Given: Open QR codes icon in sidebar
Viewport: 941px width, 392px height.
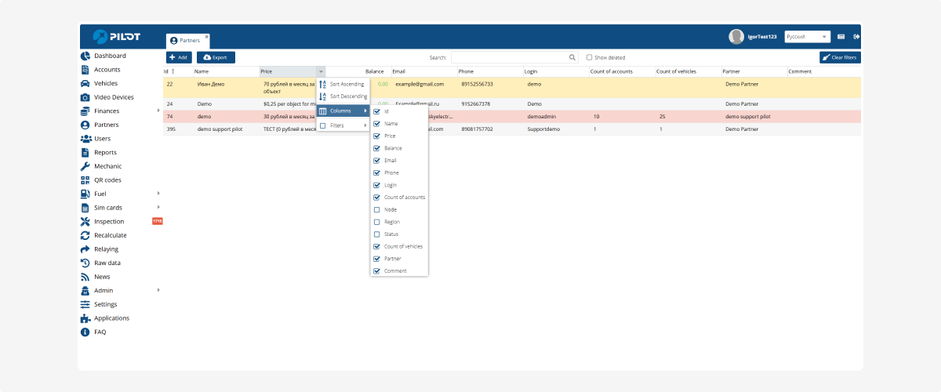Looking at the screenshot, I should tap(85, 180).
